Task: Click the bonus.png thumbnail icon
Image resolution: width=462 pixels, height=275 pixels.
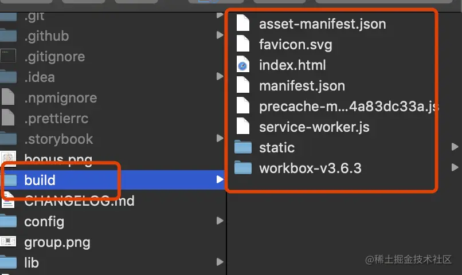Action: pos(8,159)
